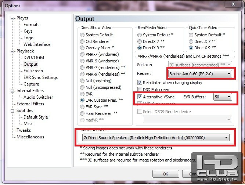Collapse the Playback tree node
This screenshot has height=185, width=245.
pos(12,51)
